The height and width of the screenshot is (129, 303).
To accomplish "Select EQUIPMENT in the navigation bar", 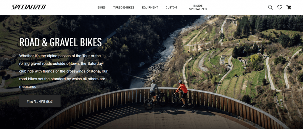I will (x=150, y=7).
